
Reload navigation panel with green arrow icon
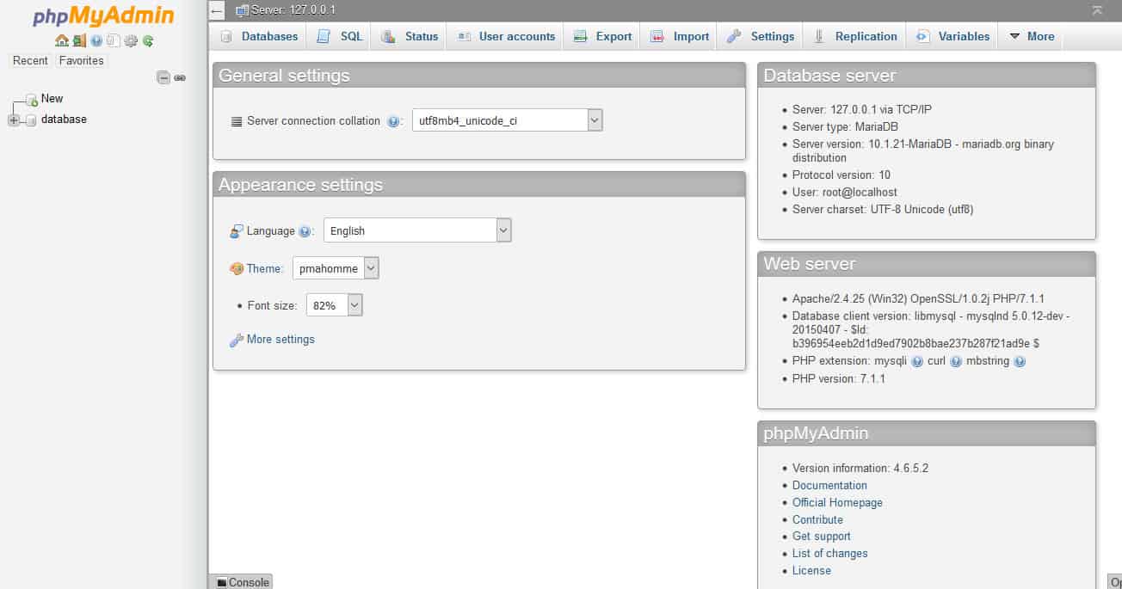(148, 40)
